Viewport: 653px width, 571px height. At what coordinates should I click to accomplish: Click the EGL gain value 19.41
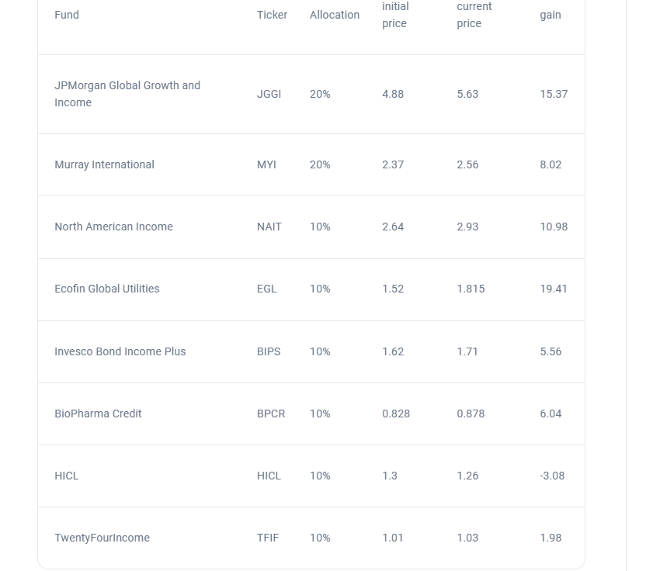[x=554, y=289]
